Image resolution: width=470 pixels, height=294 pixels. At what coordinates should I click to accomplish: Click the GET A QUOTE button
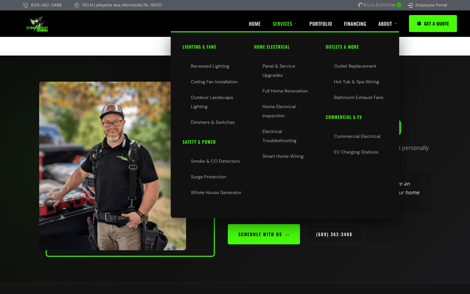pyautogui.click(x=433, y=24)
